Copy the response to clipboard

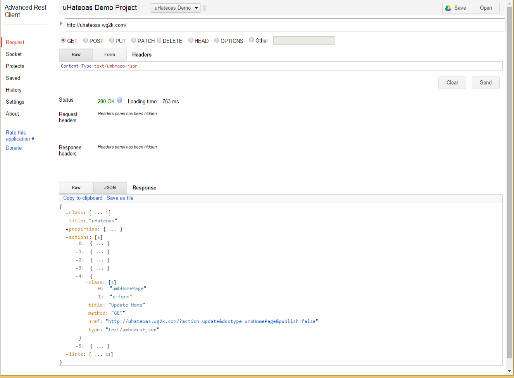[83, 198]
